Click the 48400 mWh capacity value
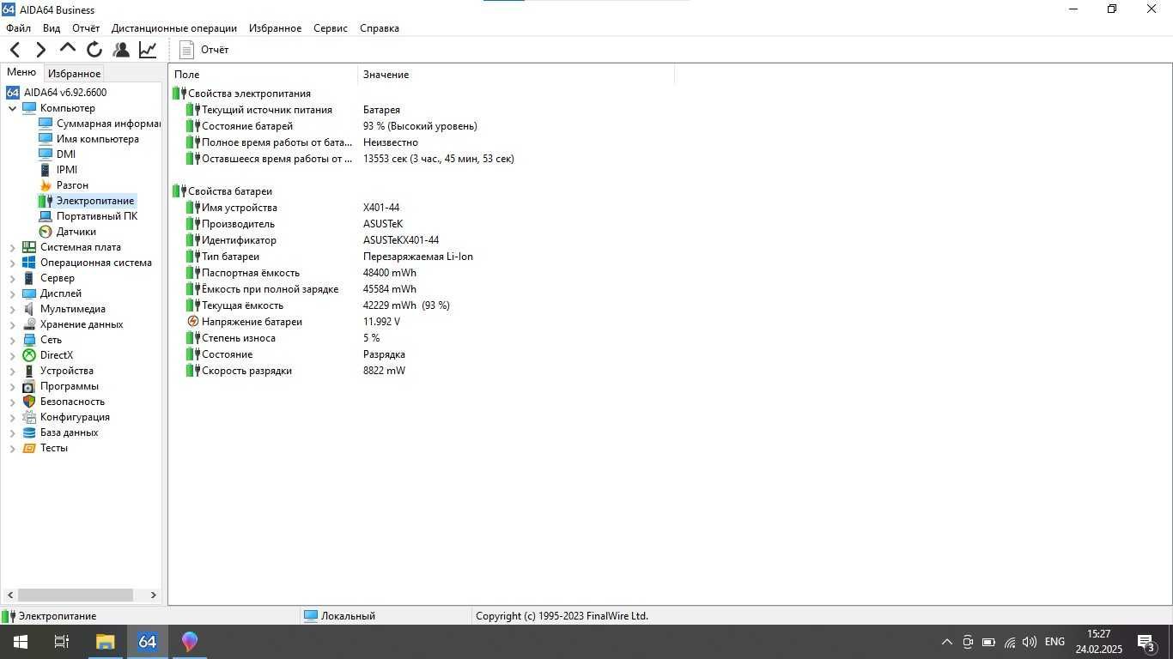This screenshot has height=659, width=1173. (390, 273)
